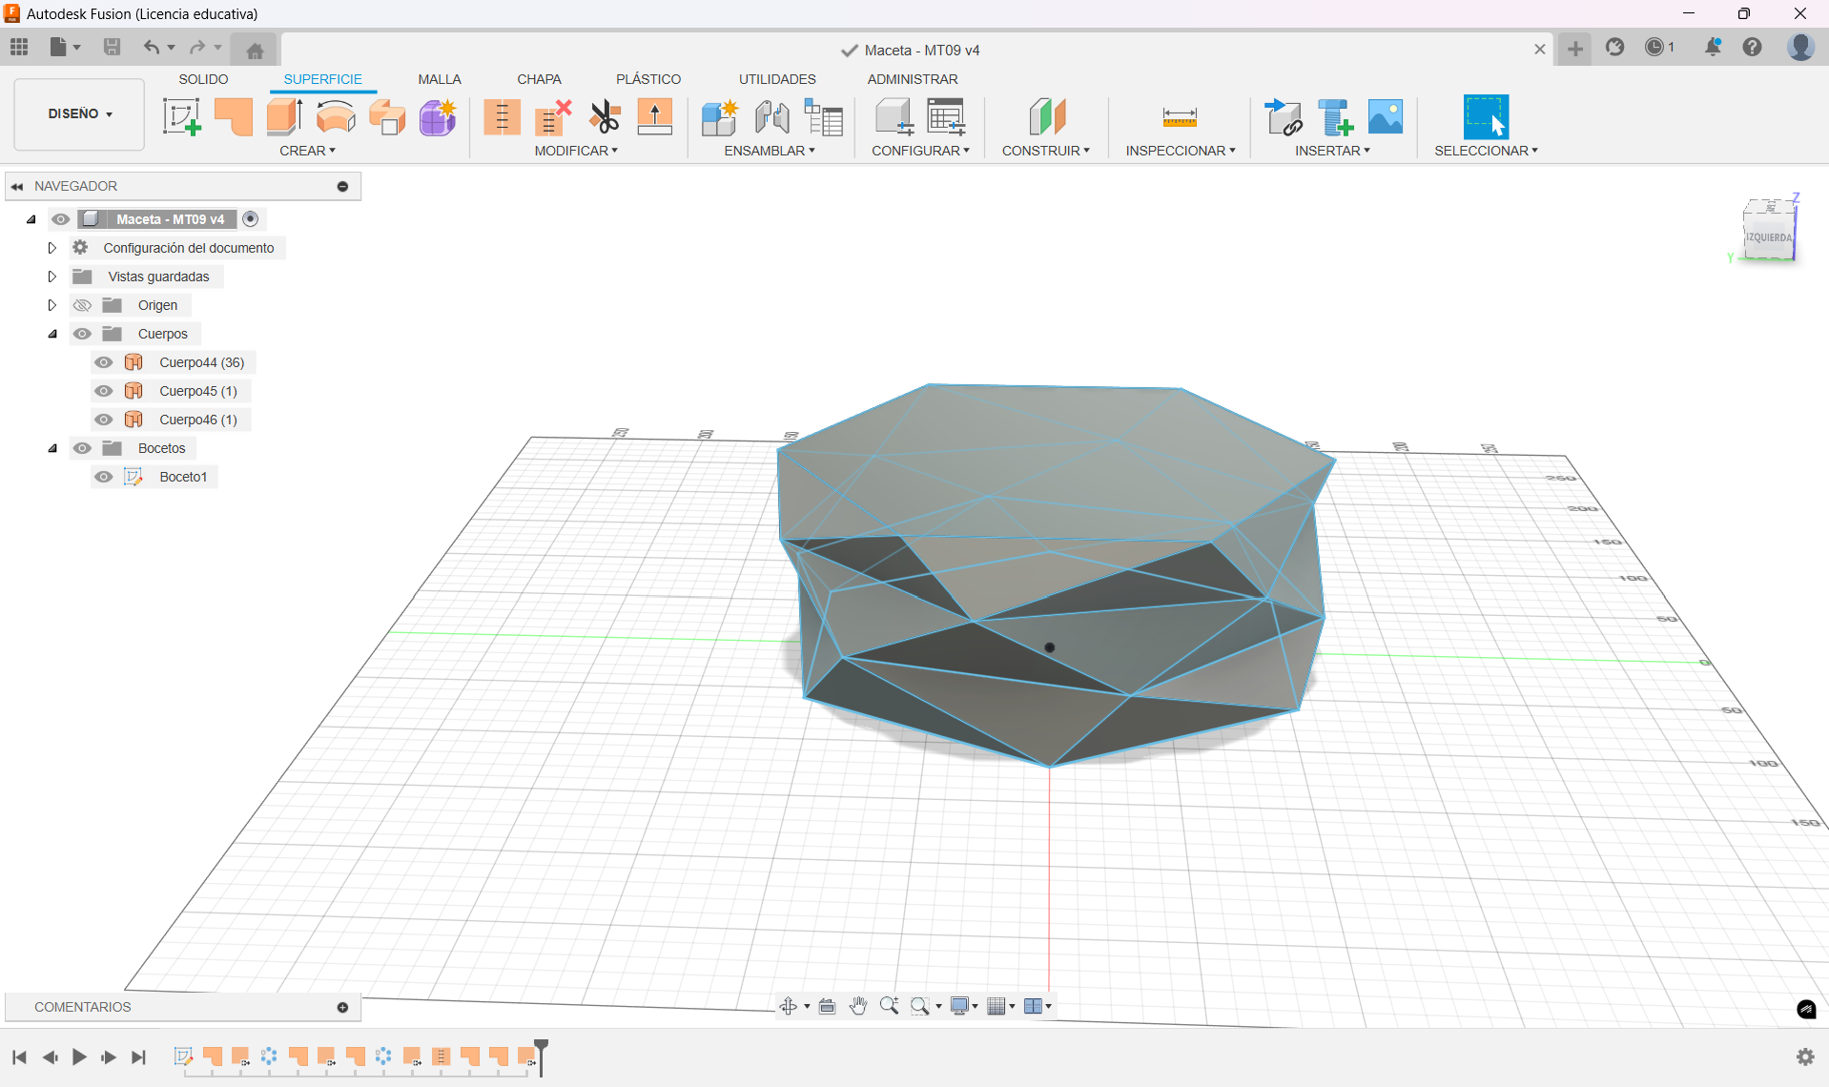1829x1087 pixels.
Task: Select the Extrude surface tool
Action: [284, 117]
